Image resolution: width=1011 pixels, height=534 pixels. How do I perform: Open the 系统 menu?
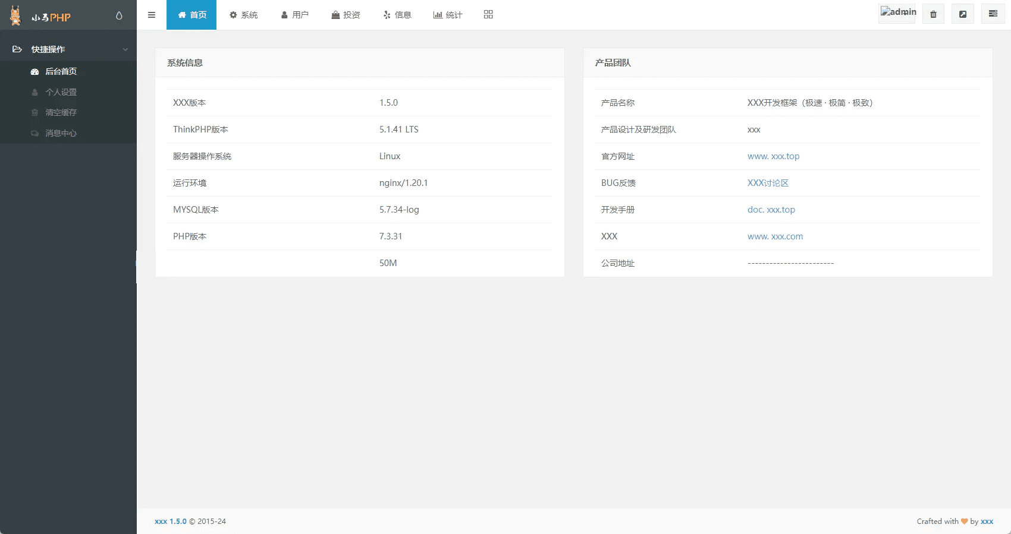point(244,15)
